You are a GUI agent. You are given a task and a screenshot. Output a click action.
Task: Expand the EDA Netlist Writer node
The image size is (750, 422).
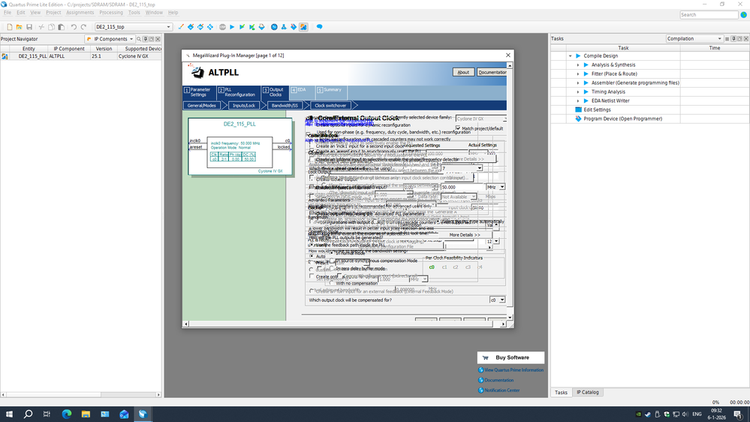click(578, 101)
